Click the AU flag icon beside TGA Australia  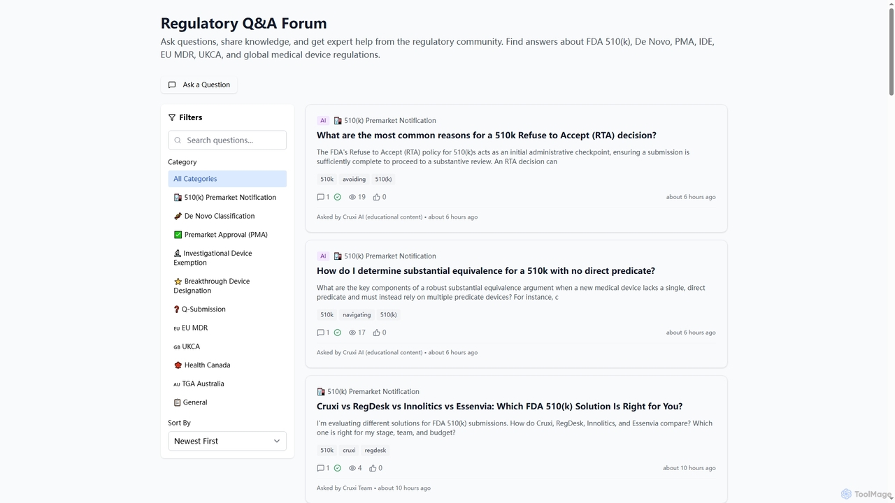point(176,384)
